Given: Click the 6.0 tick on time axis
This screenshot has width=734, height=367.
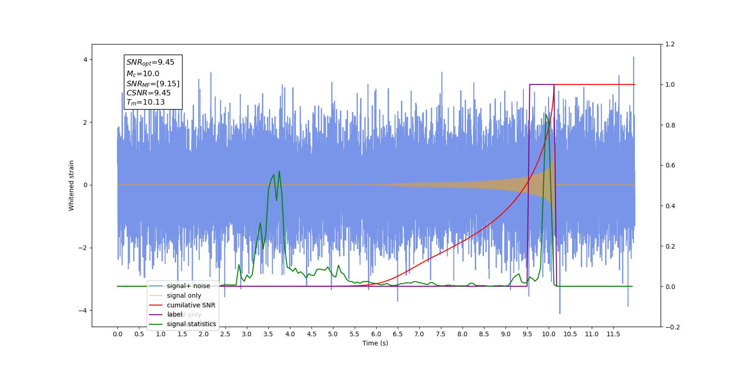Looking at the screenshot, I should 376,334.
